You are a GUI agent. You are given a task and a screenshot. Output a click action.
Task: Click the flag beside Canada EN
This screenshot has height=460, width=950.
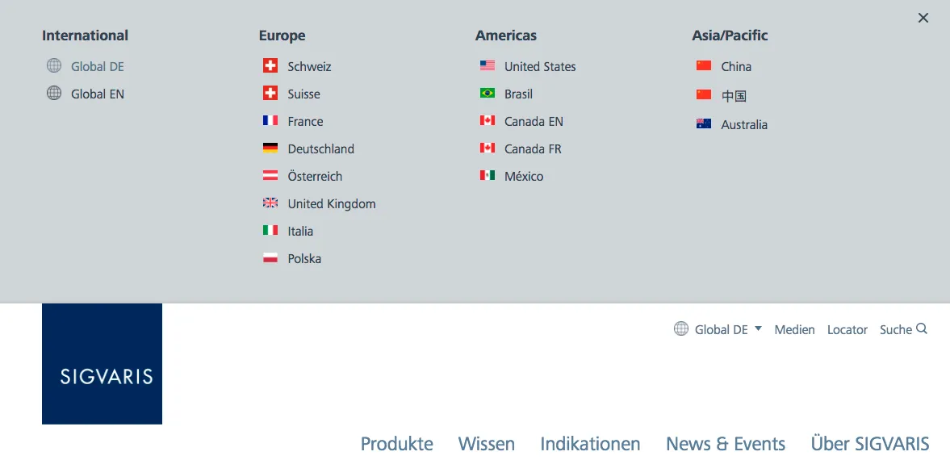point(488,120)
